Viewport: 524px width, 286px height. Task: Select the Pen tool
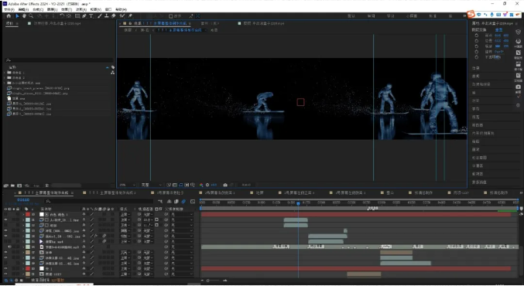84,15
